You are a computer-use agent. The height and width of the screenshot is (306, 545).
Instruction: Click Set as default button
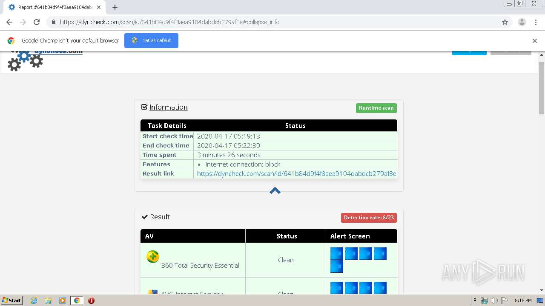[151, 40]
